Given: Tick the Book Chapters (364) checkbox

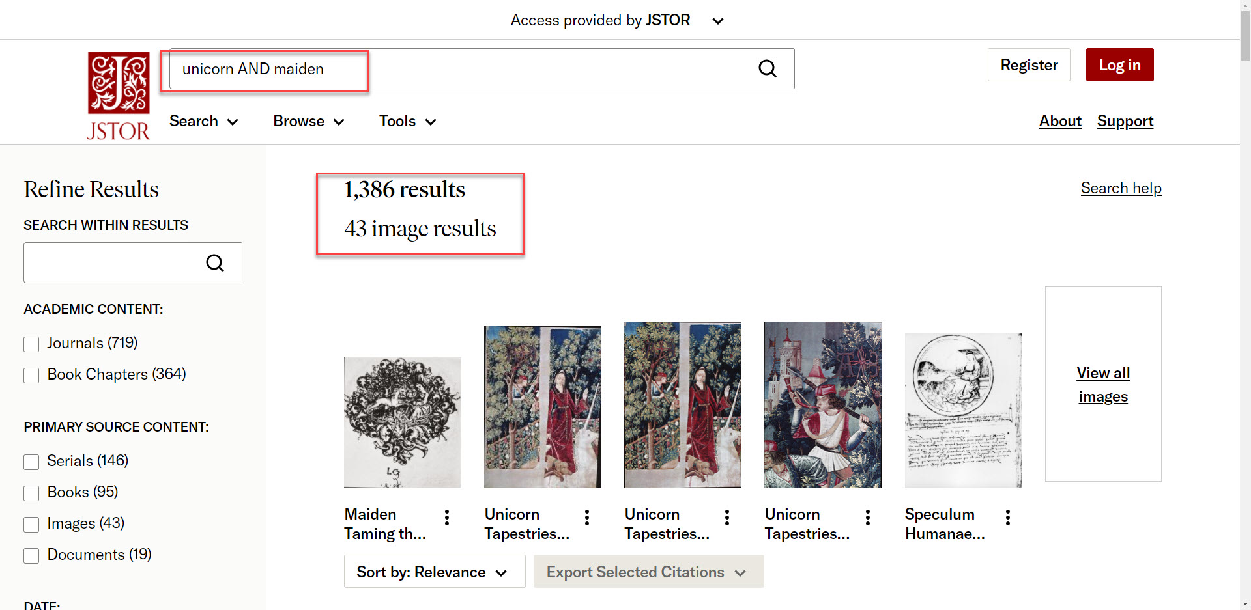Looking at the screenshot, I should click(31, 375).
